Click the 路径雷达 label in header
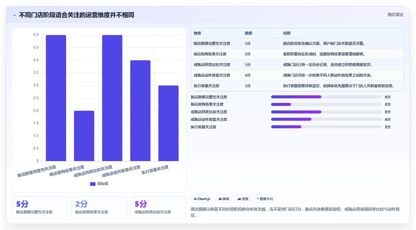Screen dimensions: 416x230 tap(395, 15)
